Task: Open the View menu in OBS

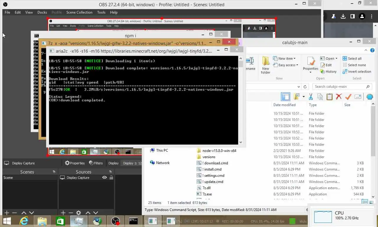Action: pos(29,12)
